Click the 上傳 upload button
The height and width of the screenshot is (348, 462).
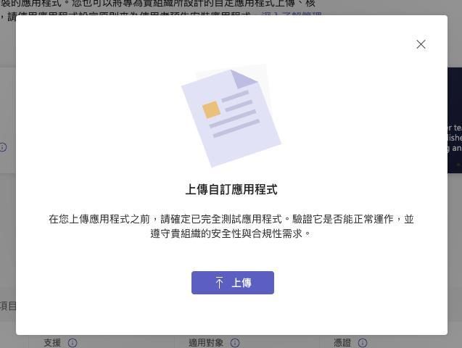point(233,283)
